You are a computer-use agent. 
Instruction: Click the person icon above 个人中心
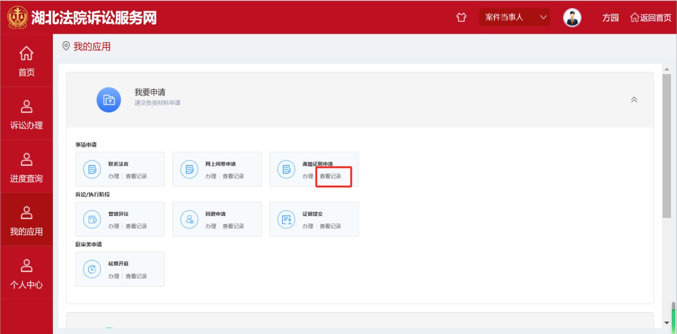[26, 265]
